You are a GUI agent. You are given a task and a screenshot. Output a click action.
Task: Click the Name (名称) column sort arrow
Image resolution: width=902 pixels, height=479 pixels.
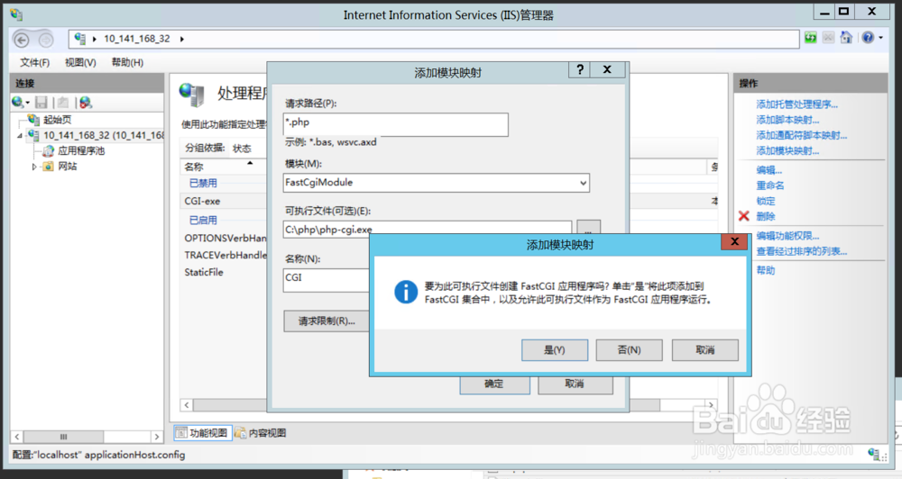[x=250, y=164]
